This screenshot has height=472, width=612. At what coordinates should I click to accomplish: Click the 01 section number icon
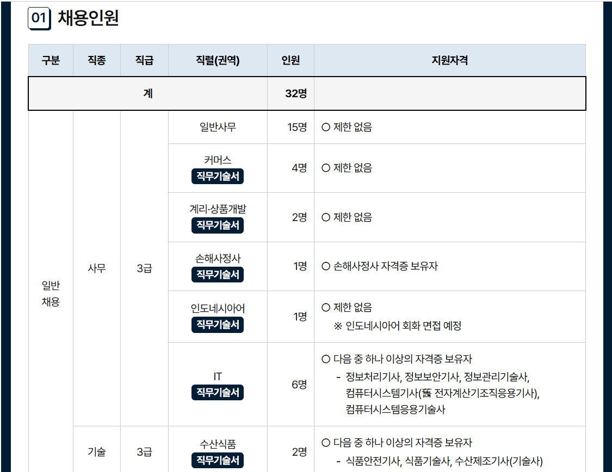coord(39,18)
